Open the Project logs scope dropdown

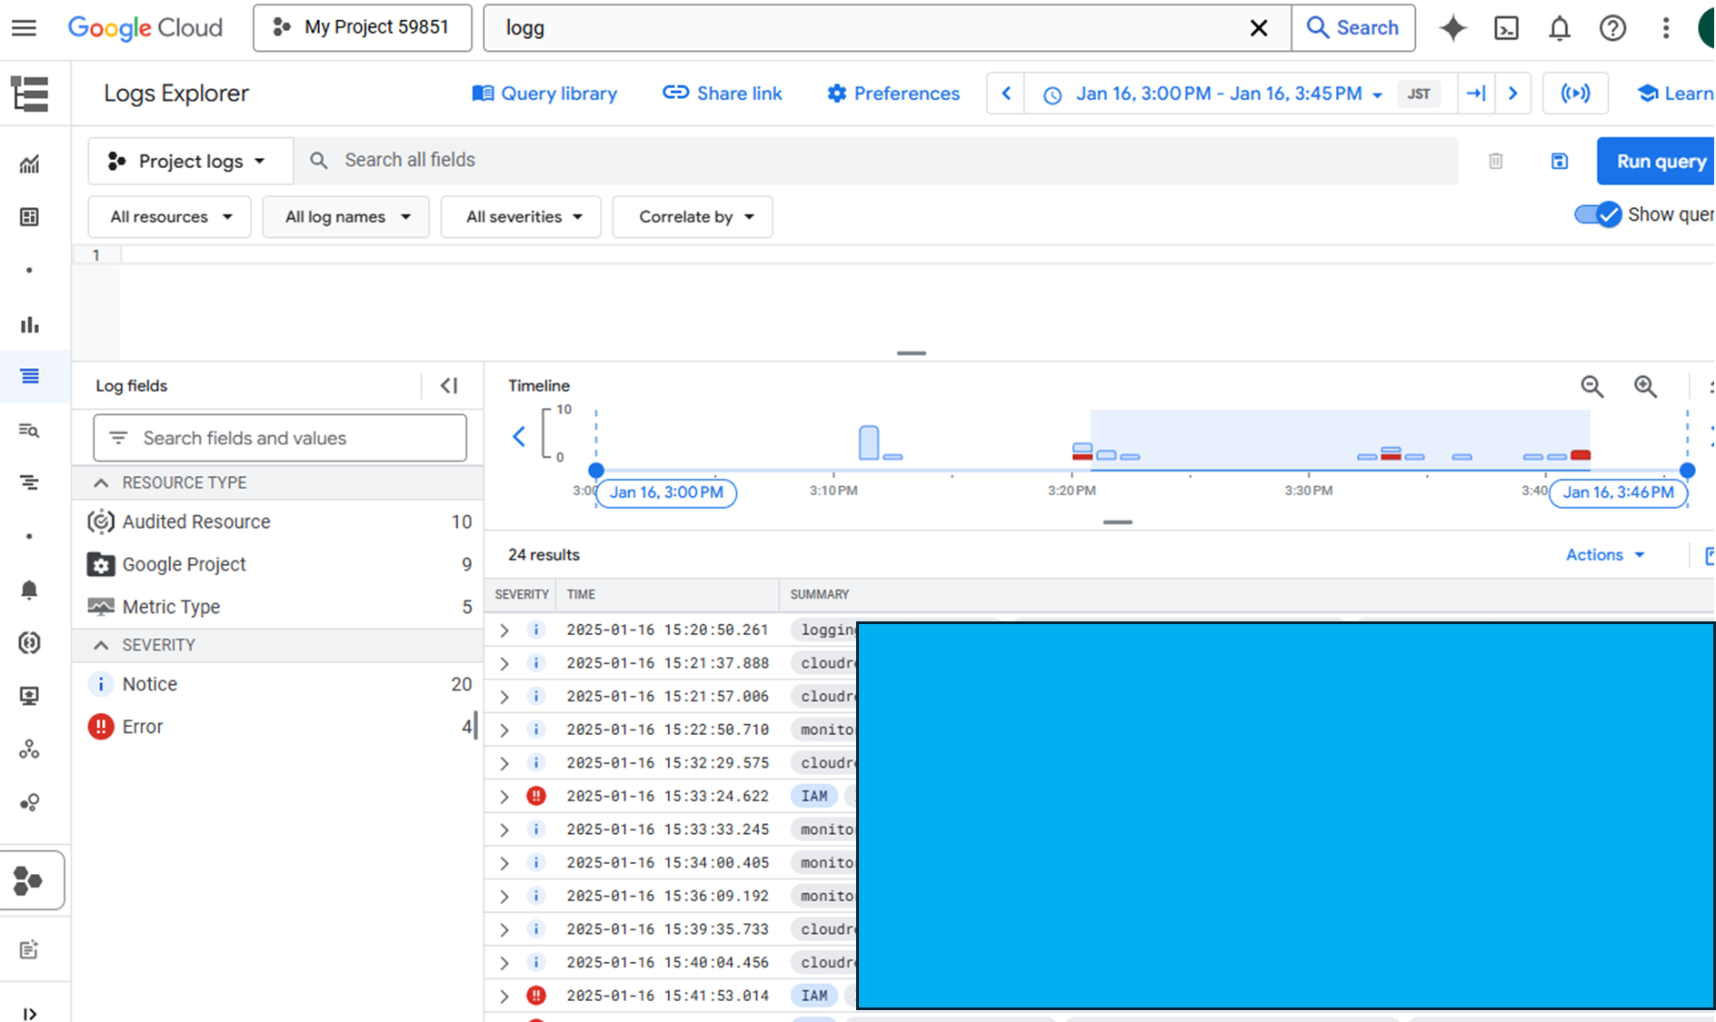[x=190, y=162]
